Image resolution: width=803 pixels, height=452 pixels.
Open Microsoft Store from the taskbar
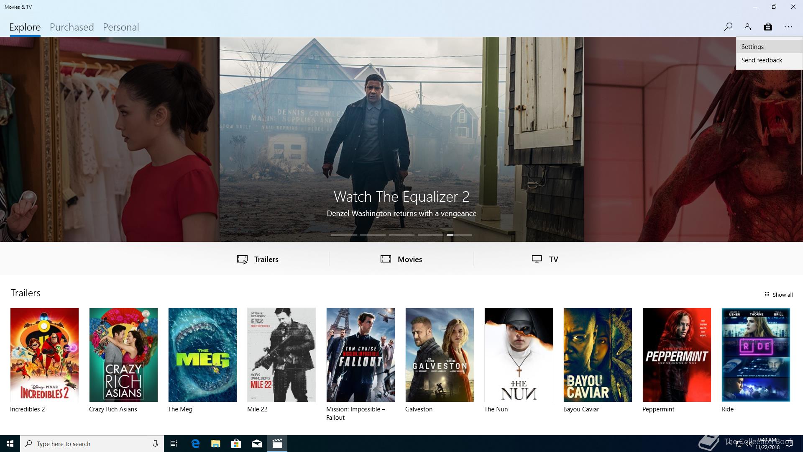click(x=236, y=444)
